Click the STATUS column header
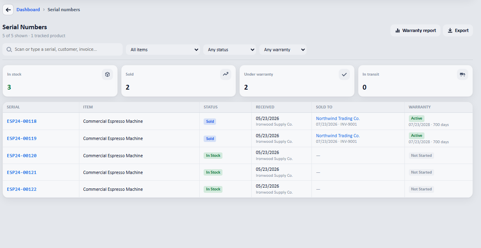 210,107
